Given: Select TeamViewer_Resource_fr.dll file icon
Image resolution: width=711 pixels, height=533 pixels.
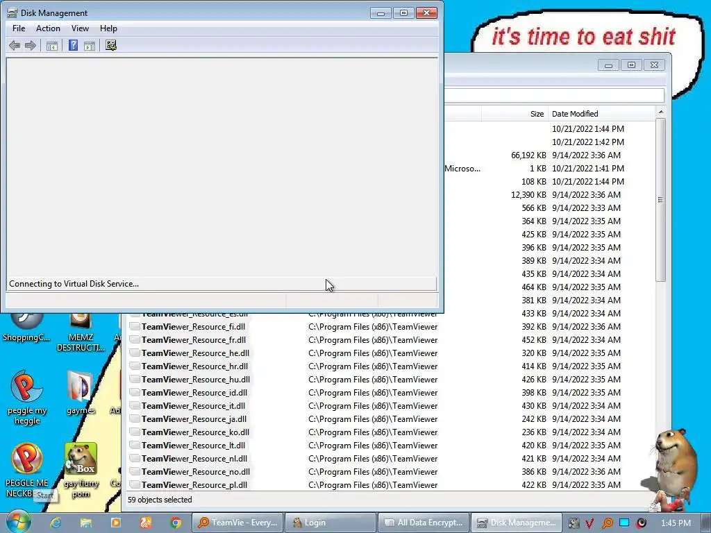Looking at the screenshot, I should coord(134,340).
